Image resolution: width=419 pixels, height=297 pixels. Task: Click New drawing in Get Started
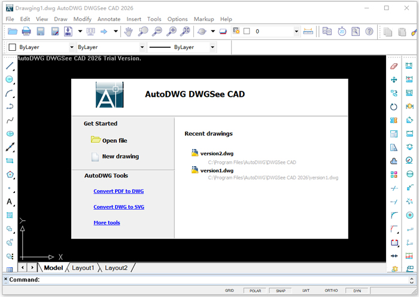120,157
